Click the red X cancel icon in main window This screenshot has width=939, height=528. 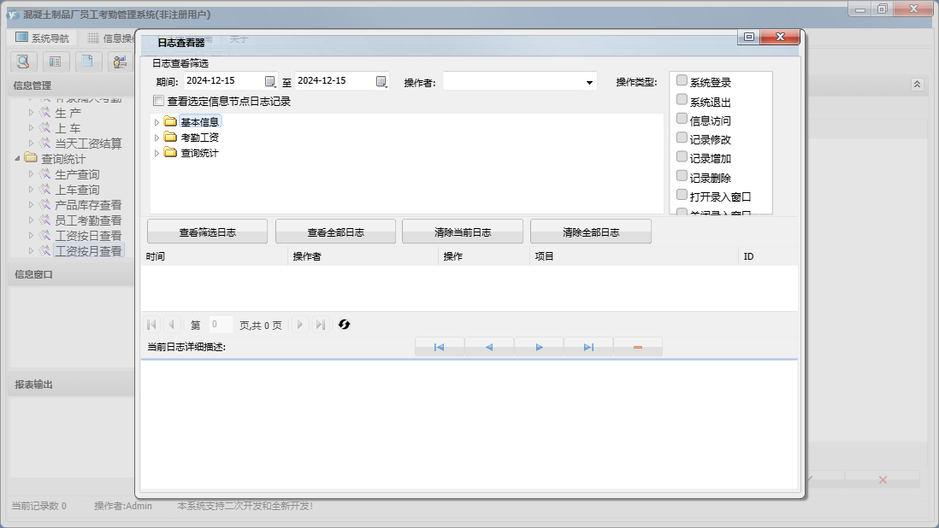883,479
